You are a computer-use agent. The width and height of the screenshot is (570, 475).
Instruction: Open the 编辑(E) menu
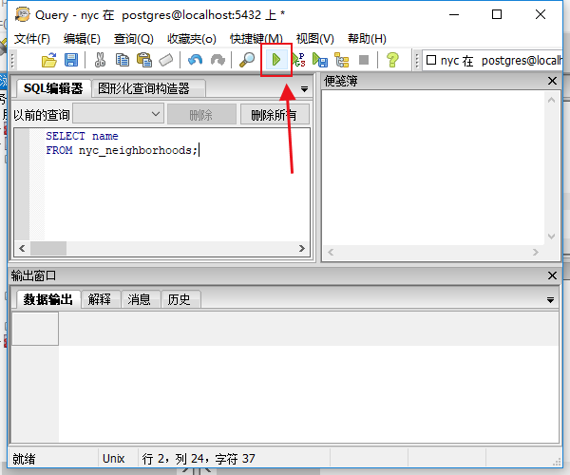pos(82,39)
